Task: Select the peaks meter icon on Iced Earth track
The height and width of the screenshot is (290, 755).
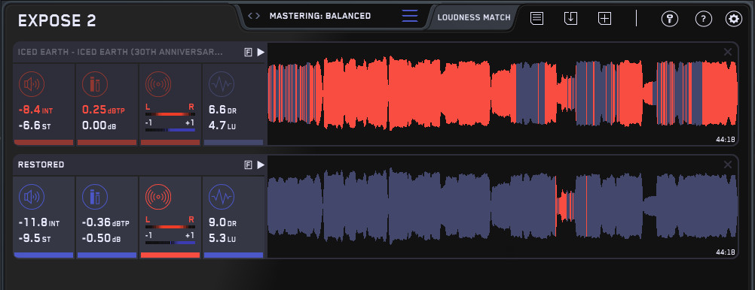Action: click(x=95, y=85)
